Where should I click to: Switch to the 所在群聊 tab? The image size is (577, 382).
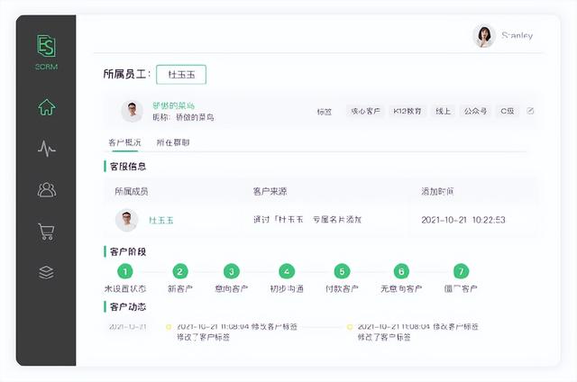[173, 142]
